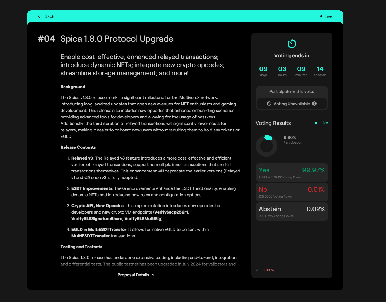Click the '03 hours' countdown value
Screen dimensions: 386x302
[x=282, y=71]
